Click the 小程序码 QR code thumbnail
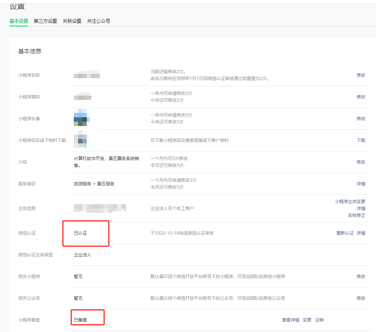Screen dimensions: 376x332 point(80,140)
